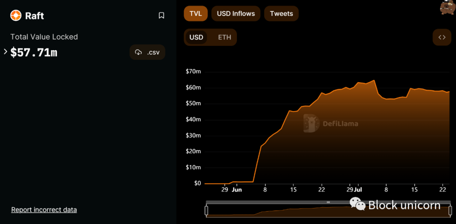Click the center grip of the range selector
The image size is (456, 224).
coord(328,203)
